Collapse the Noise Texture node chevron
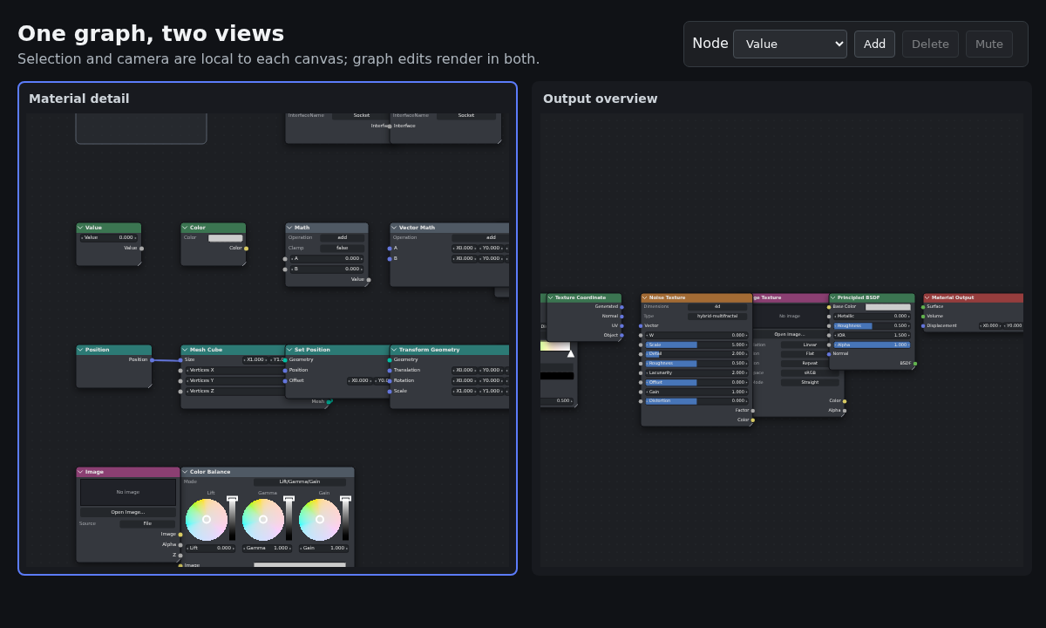This screenshot has width=1046, height=628. pyautogui.click(x=645, y=297)
